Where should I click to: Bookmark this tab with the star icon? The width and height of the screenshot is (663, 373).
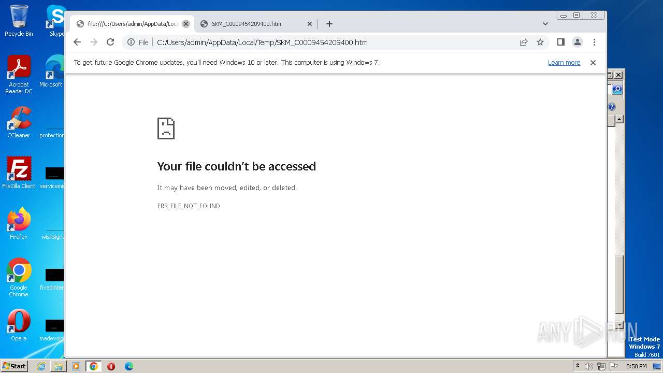coord(540,42)
